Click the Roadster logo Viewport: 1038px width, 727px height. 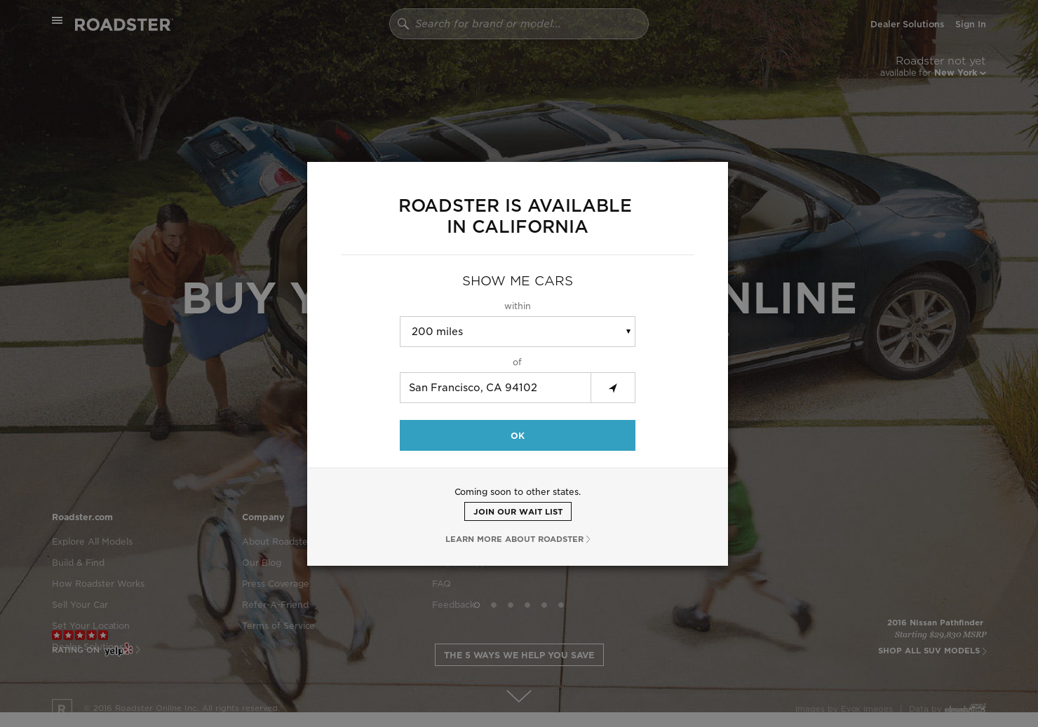point(123,25)
